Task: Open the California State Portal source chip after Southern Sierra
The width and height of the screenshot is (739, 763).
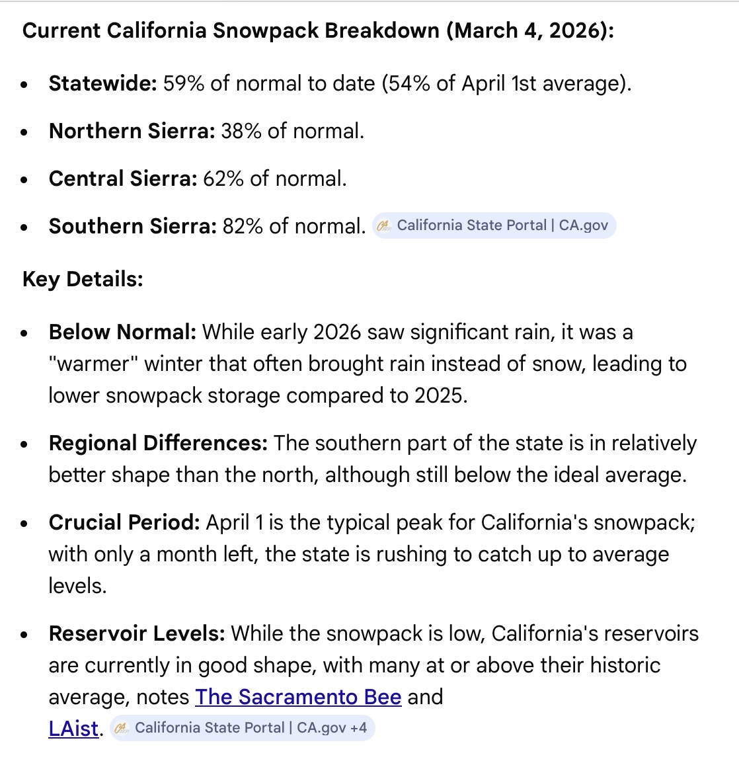Action: [494, 225]
